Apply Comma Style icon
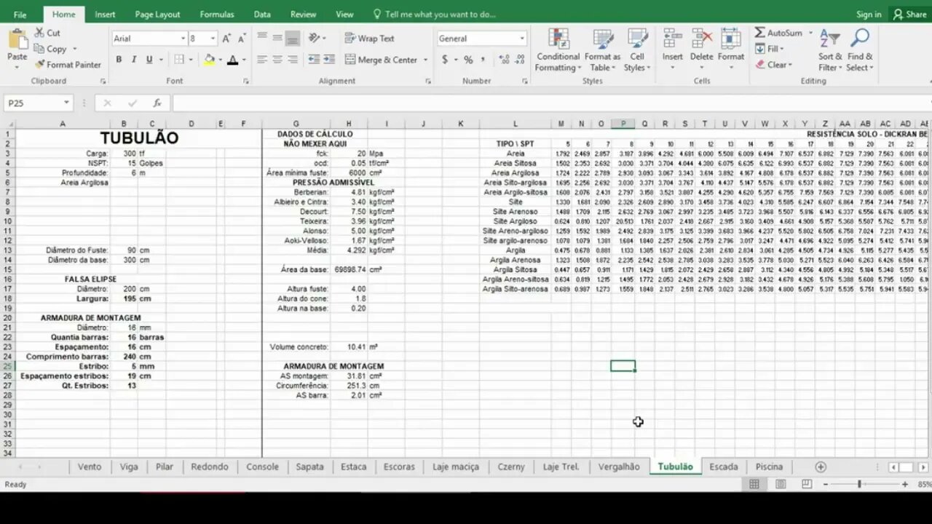 [483, 60]
